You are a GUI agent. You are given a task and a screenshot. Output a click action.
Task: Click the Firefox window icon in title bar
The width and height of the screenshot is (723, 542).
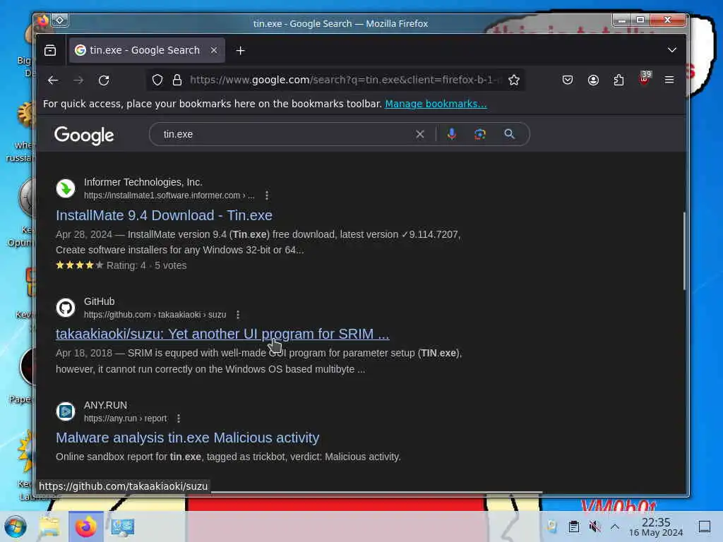pos(42,20)
